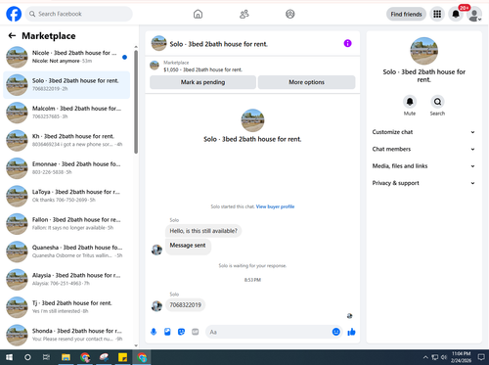Open View buyer profile link
This screenshot has height=365, width=489.
coord(275,206)
